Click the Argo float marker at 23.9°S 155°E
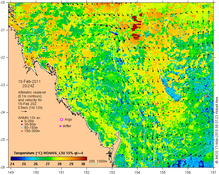Image resolution: width=219 pixels, height=175 pixels. pyautogui.click(x=163, y=109)
